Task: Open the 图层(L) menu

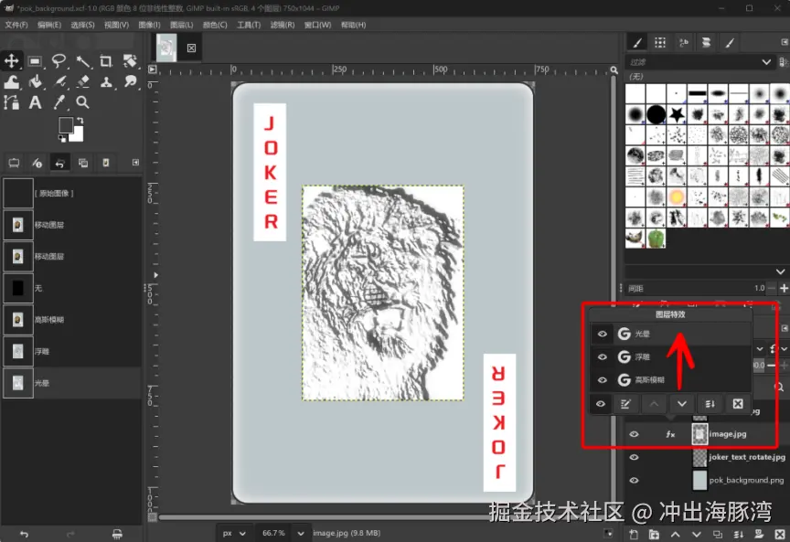Action: [182, 25]
